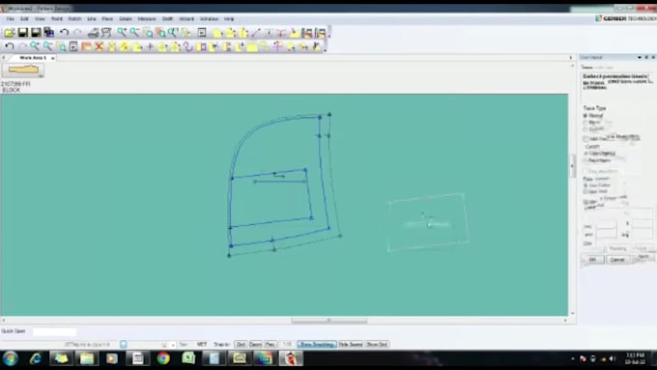Viewport: 657px width, 370px height.
Task: Click the Show Grid button
Action: tap(377, 345)
